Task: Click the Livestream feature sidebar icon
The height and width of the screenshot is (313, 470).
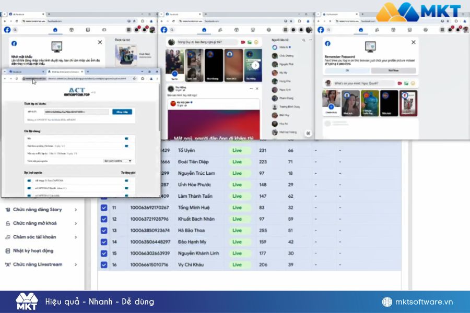Action: pyautogui.click(x=8, y=264)
